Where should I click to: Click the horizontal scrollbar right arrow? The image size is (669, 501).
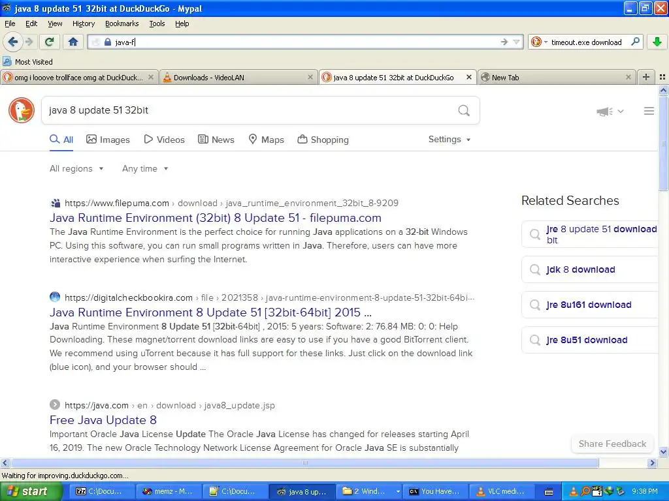tap(653, 463)
